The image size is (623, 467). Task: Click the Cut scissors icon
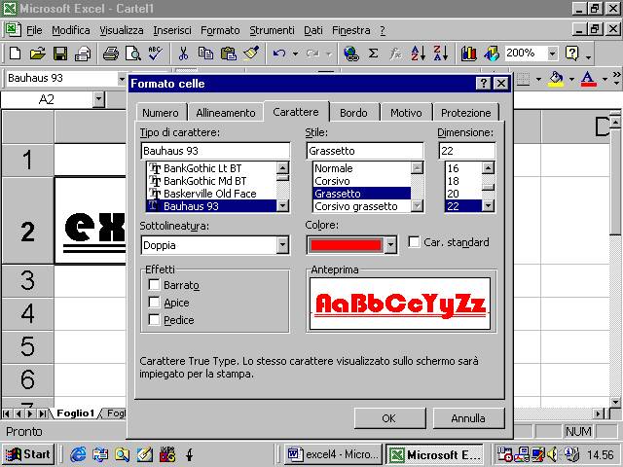point(183,54)
